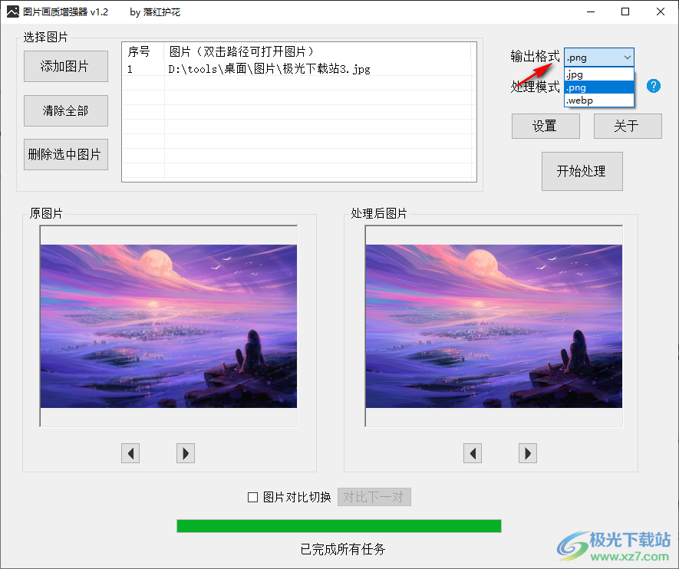Show next processed image with right arrow
679x569 pixels.
(527, 453)
